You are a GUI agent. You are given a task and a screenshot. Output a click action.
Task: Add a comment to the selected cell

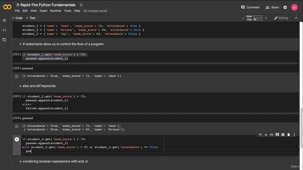(x=277, y=135)
